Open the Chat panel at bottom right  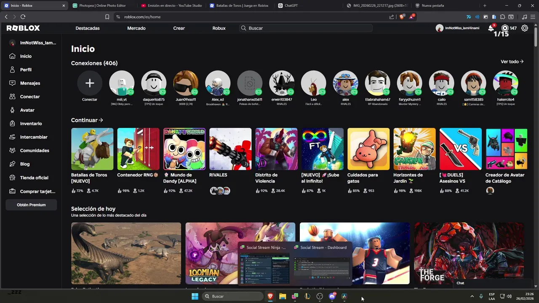pyautogui.click(x=460, y=283)
